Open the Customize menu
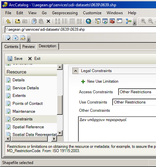156x167 pixels. (x=92, y=13)
